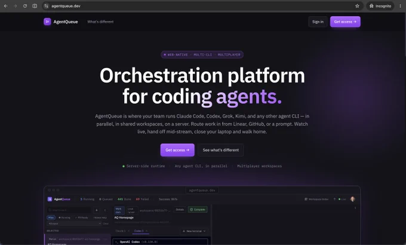Image resolution: width=406 pixels, height=245 pixels.
Task: Open the New terminal dropdown
Action: point(194,231)
